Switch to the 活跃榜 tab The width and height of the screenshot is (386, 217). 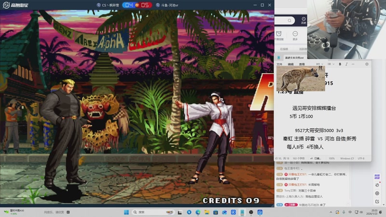303,49
